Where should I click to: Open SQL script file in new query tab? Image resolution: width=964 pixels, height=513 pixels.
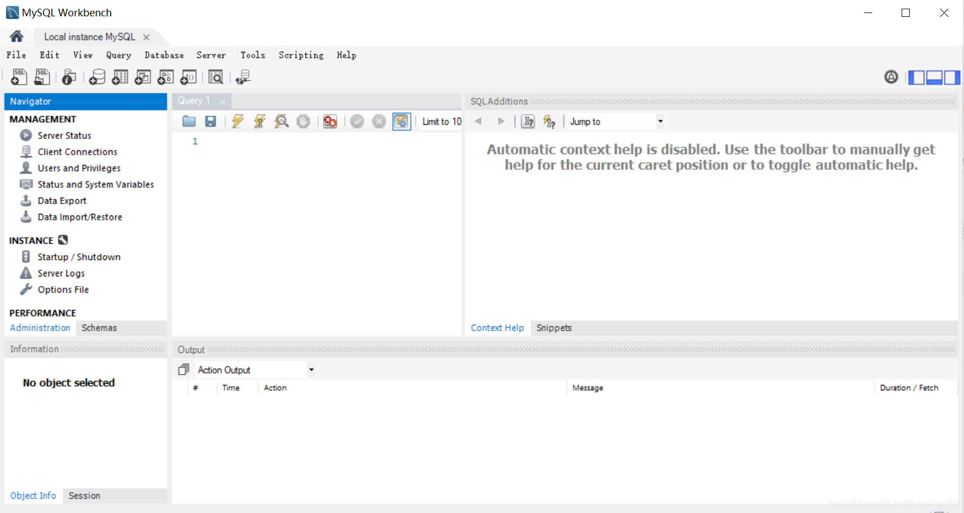(x=42, y=77)
